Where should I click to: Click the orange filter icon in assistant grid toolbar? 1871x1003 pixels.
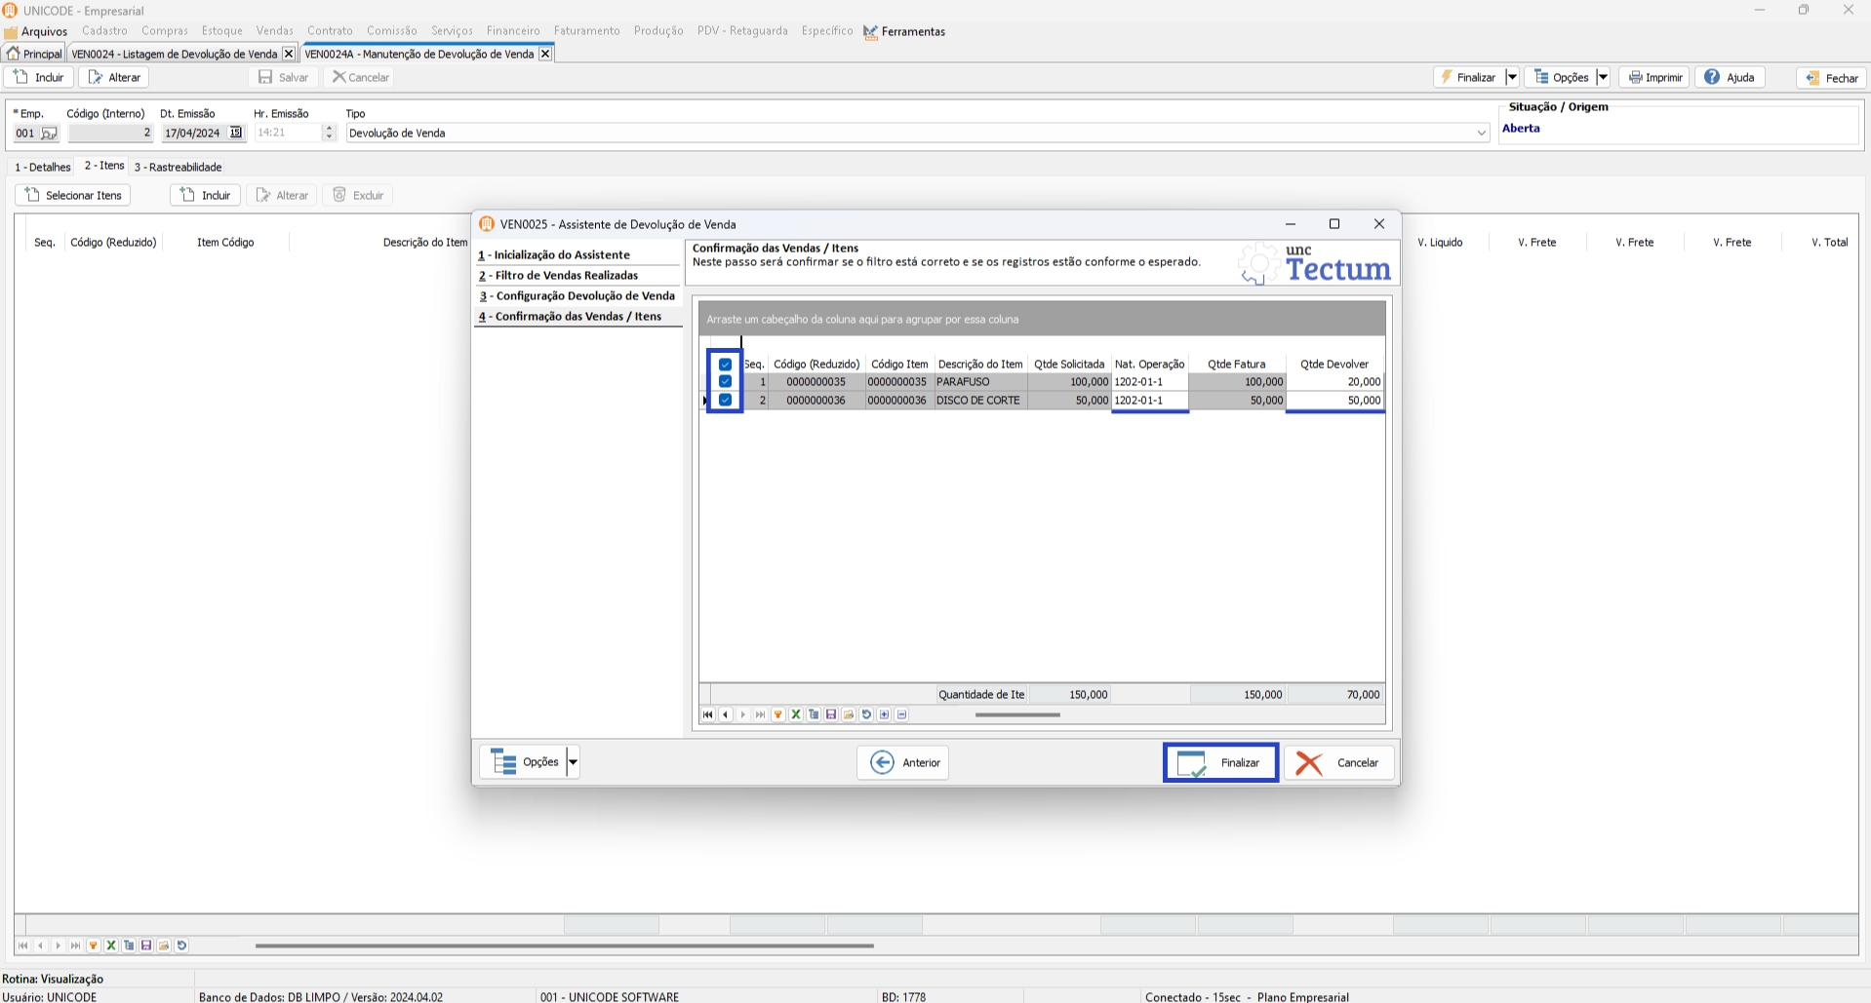pyautogui.click(x=777, y=714)
